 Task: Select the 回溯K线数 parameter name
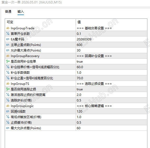[18, 112]
